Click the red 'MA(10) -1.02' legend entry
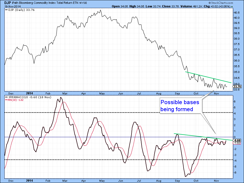This screenshot has height=183, width=244. (x=14, y=100)
